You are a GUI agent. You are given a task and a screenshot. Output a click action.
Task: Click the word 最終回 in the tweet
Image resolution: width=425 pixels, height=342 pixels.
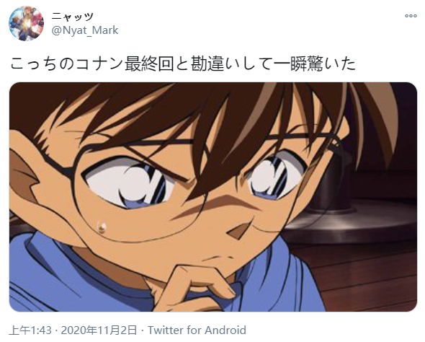point(149,63)
